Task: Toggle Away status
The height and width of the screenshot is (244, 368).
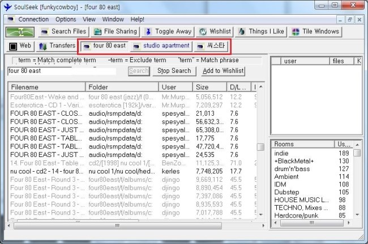Action: tap(167, 32)
